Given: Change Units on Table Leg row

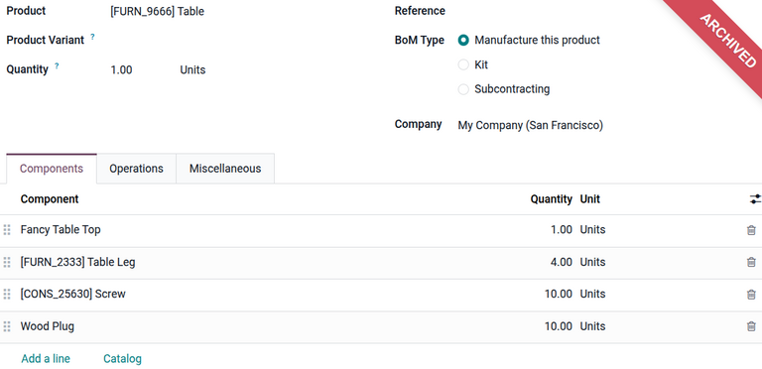Looking at the screenshot, I should (x=593, y=262).
